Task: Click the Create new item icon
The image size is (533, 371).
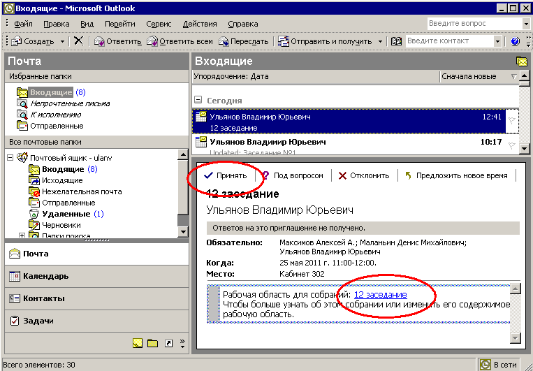Action: [16, 41]
